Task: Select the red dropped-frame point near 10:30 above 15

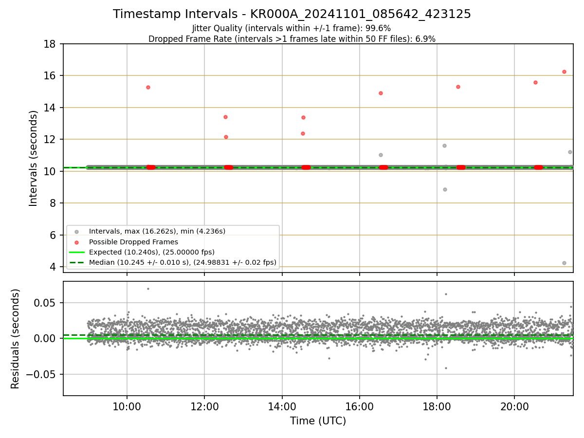Action: 148,87
